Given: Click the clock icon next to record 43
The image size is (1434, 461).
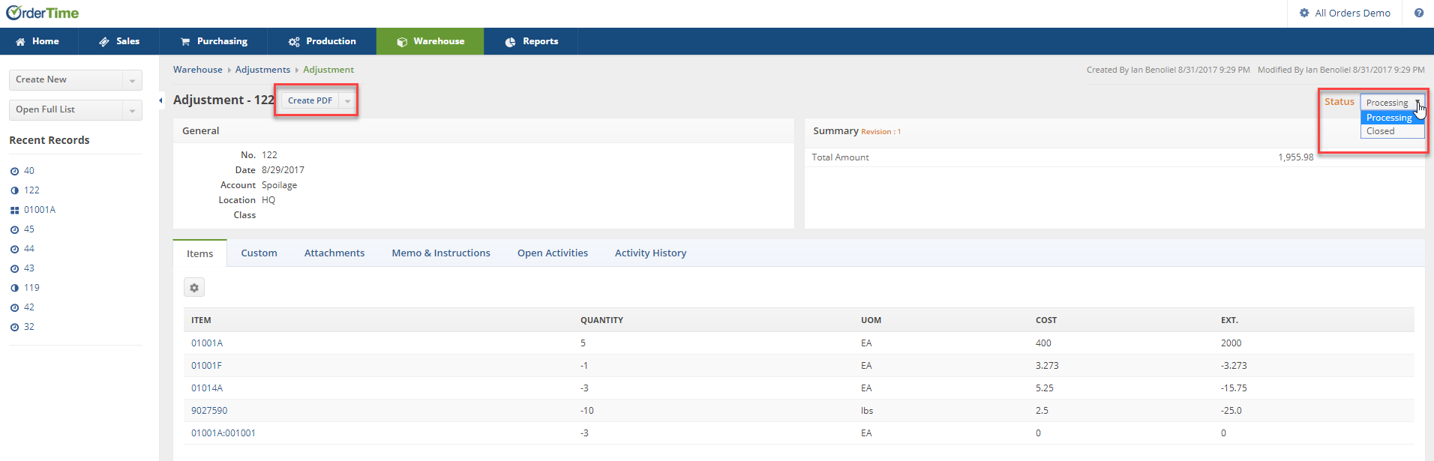Looking at the screenshot, I should pyautogui.click(x=14, y=268).
